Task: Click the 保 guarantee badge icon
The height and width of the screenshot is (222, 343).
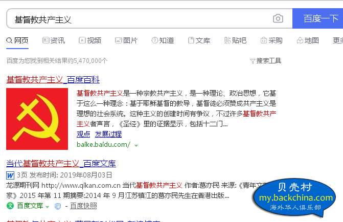Action: 58,206
